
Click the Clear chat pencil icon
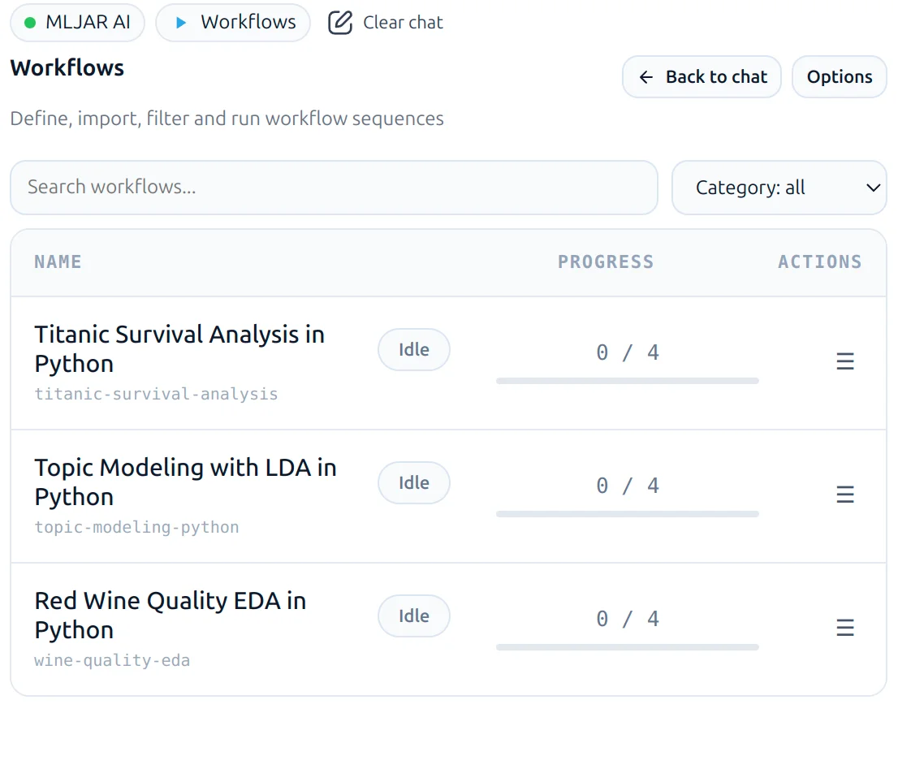coord(339,23)
